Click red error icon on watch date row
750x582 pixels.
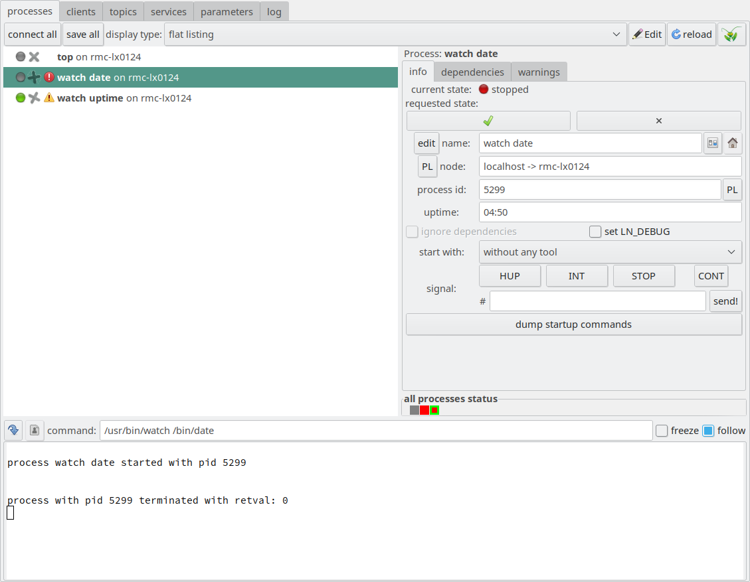[48, 77]
